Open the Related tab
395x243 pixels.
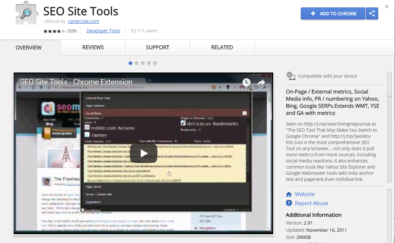point(222,48)
